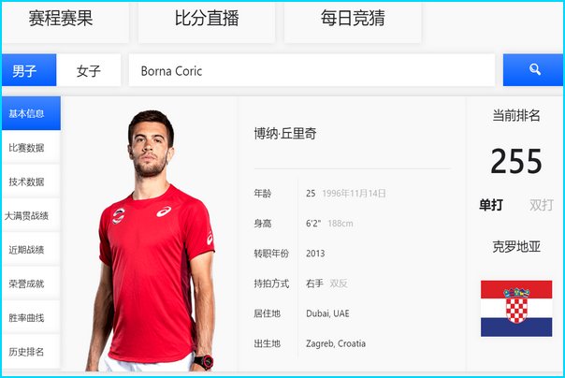The width and height of the screenshot is (565, 378).
Task: Open 技术数据 technical stats sidebar item
Action: point(31,181)
